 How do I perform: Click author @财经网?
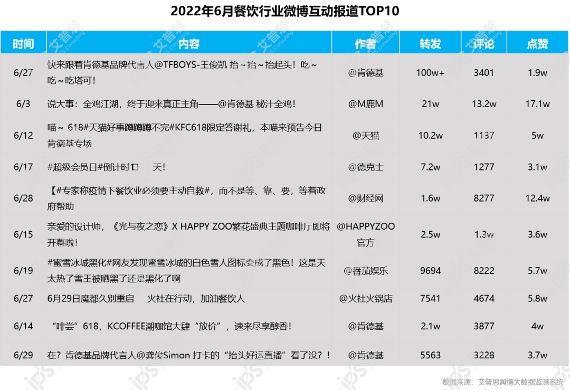[x=366, y=198]
